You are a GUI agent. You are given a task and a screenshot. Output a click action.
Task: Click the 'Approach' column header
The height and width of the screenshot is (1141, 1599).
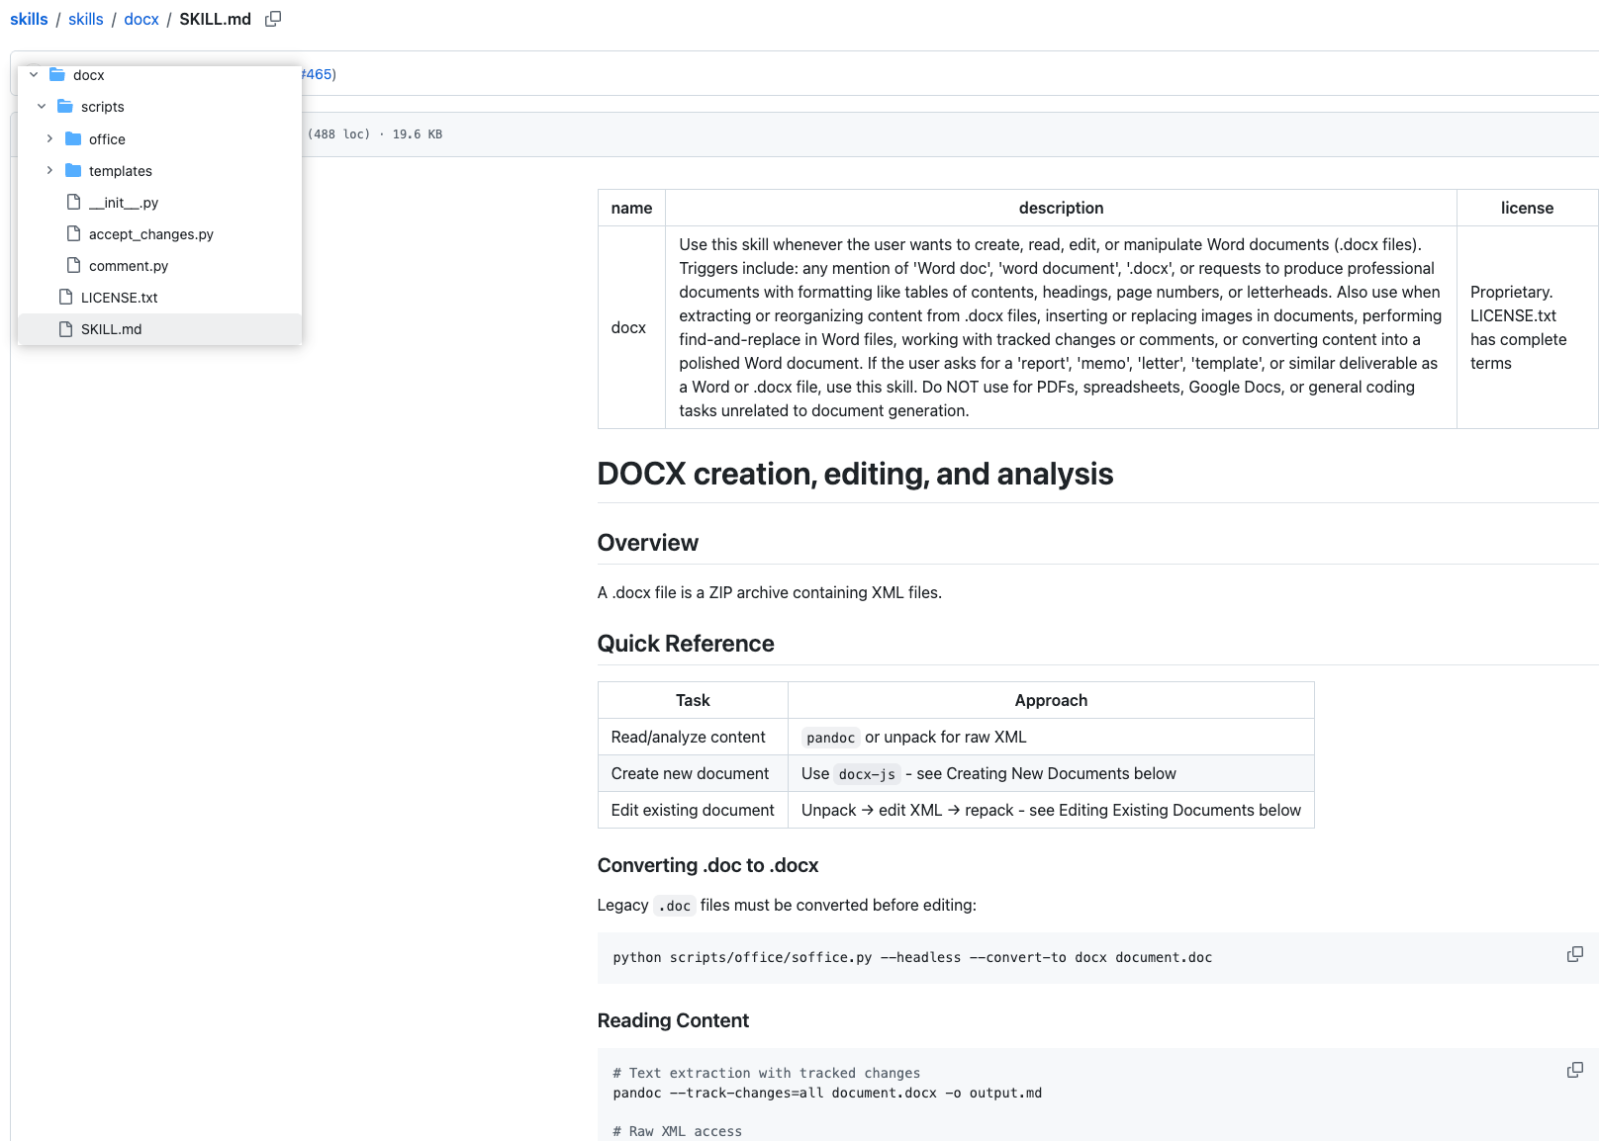coord(1051,700)
